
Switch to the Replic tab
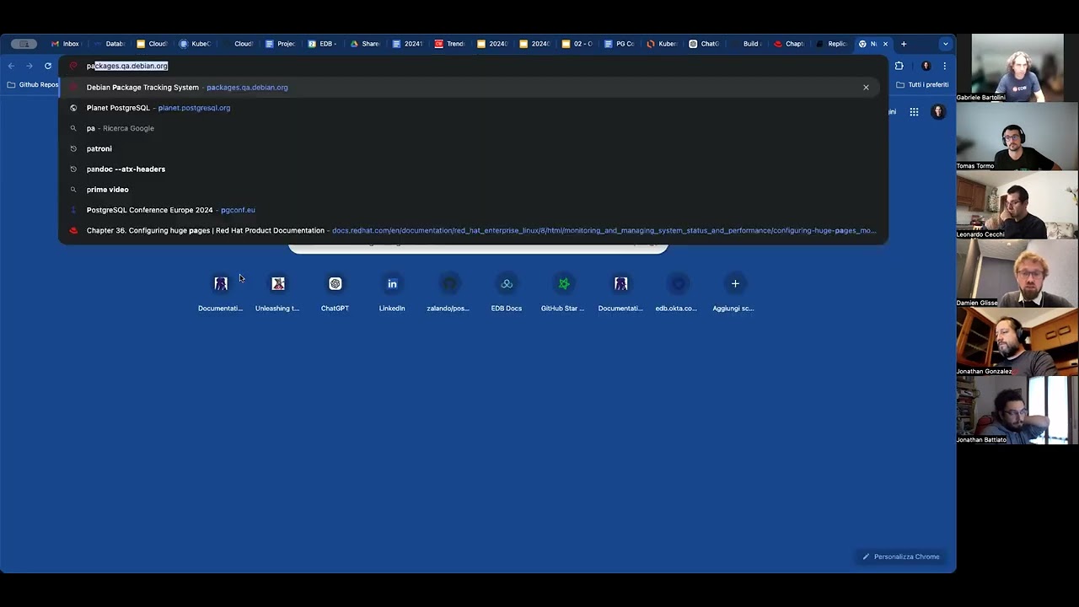[x=832, y=44]
